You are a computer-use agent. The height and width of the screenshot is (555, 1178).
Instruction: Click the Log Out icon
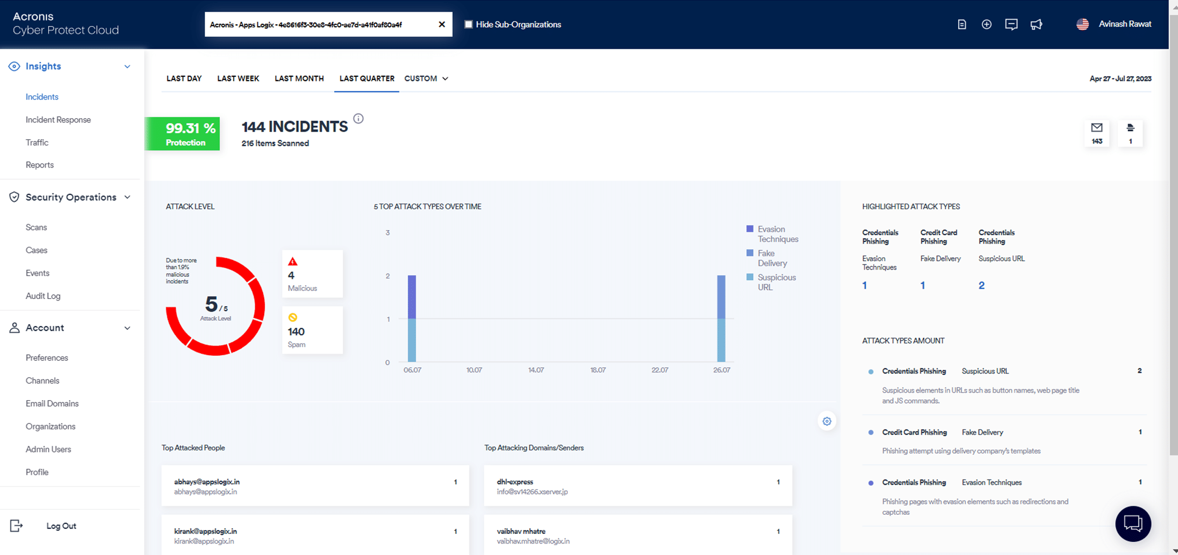coord(16,526)
